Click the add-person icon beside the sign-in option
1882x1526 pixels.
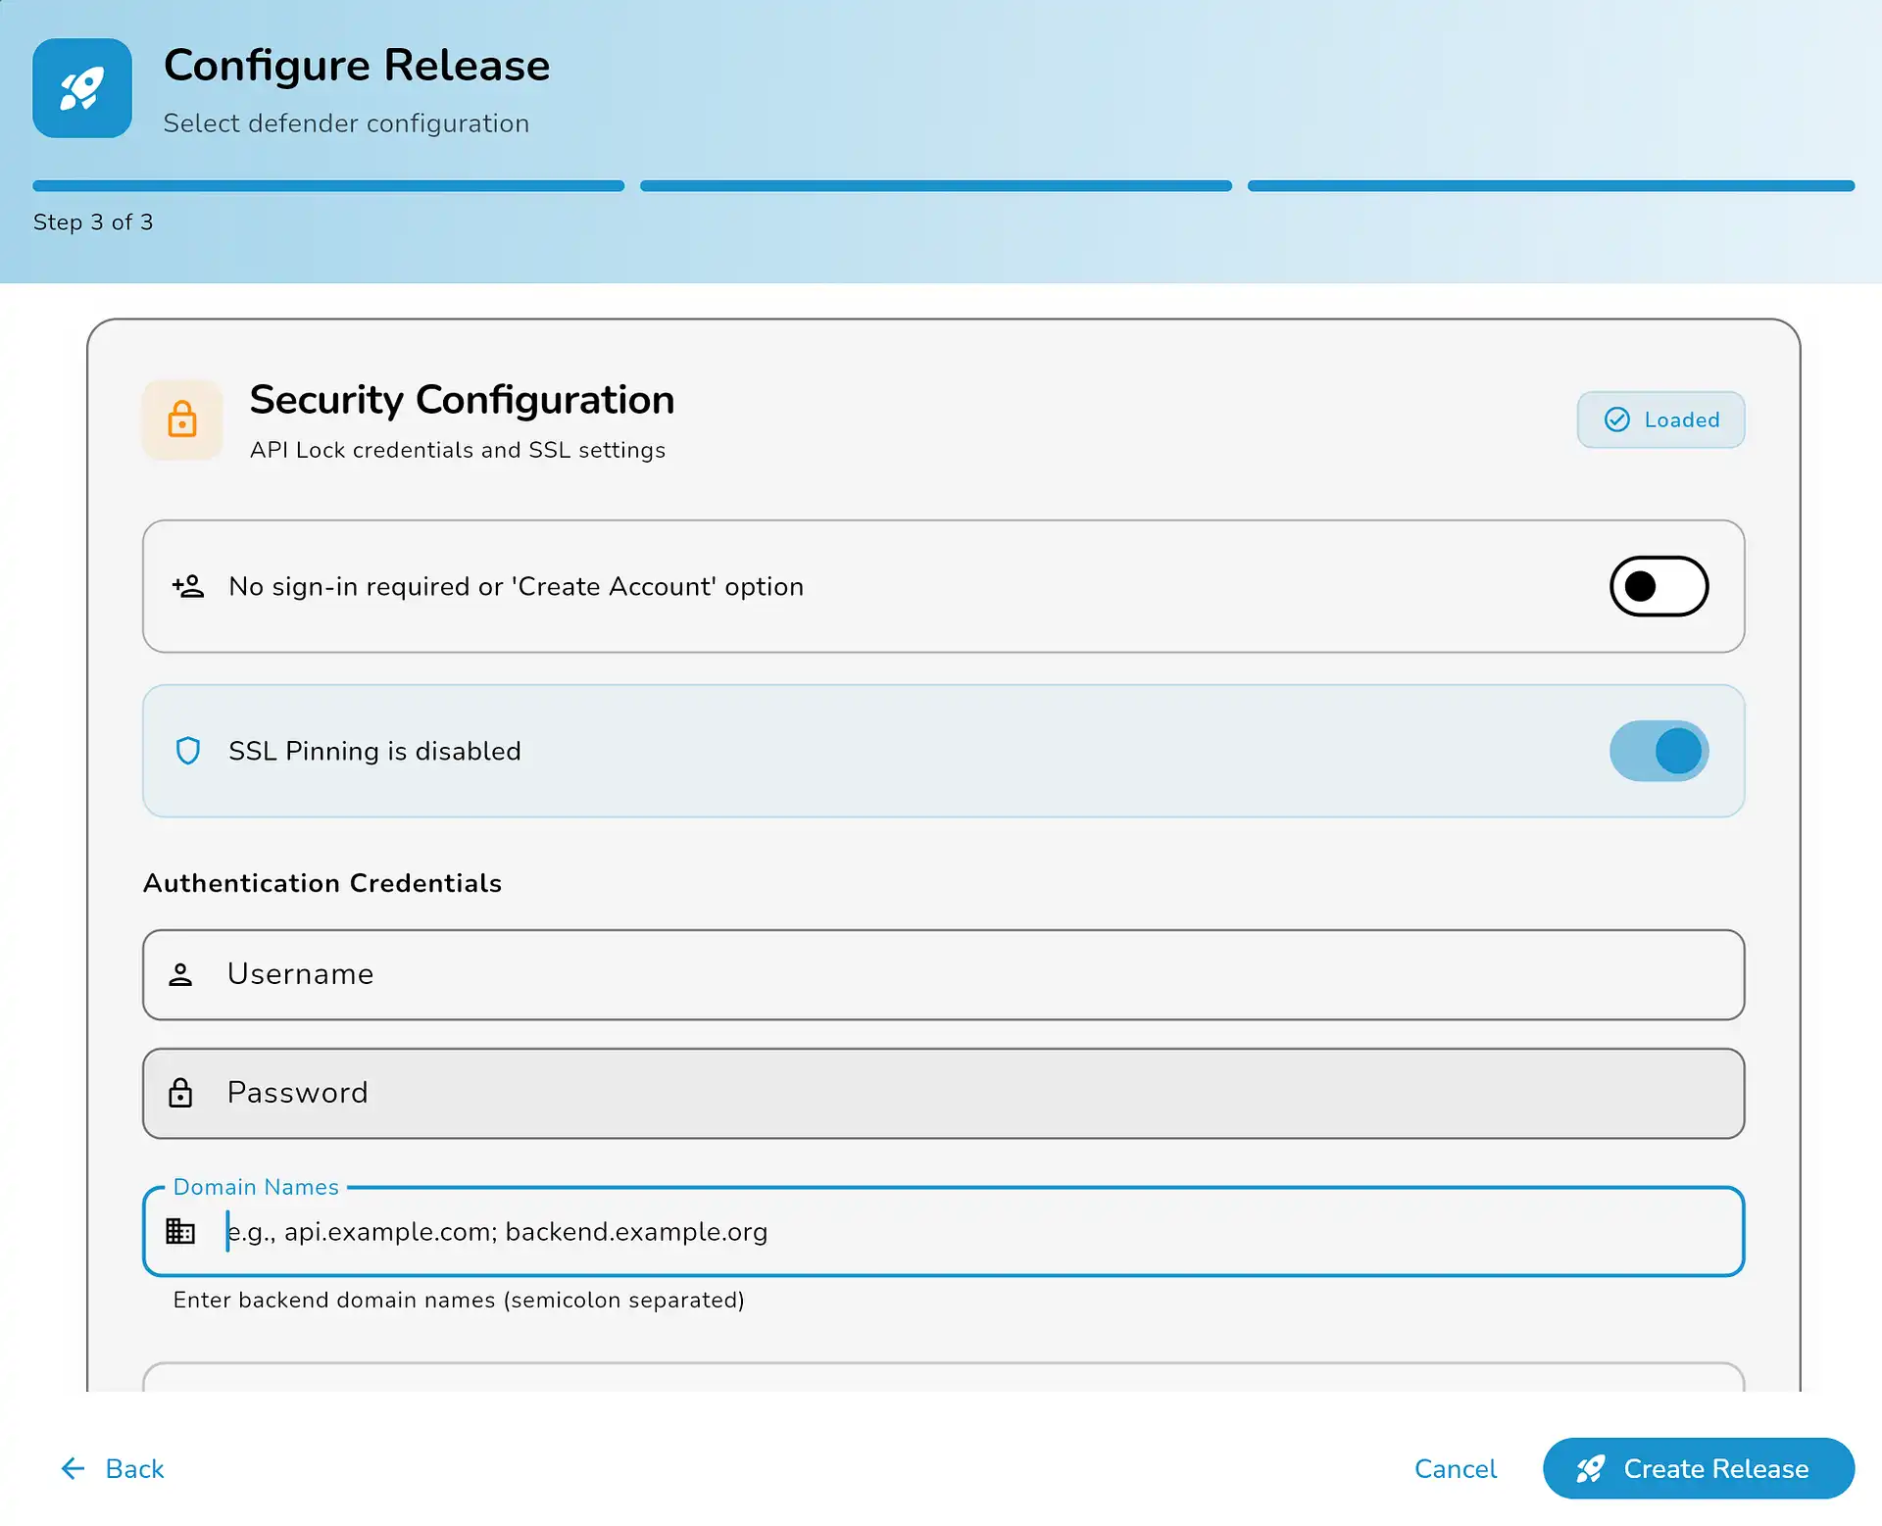pos(188,586)
